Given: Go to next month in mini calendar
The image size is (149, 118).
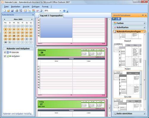Looking at the screenshot, I should [32, 19].
